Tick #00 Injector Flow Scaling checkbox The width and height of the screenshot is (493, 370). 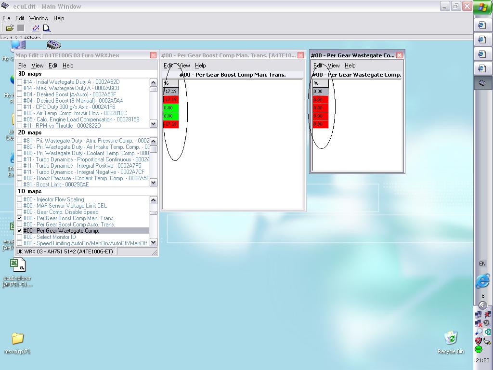[x=19, y=199]
